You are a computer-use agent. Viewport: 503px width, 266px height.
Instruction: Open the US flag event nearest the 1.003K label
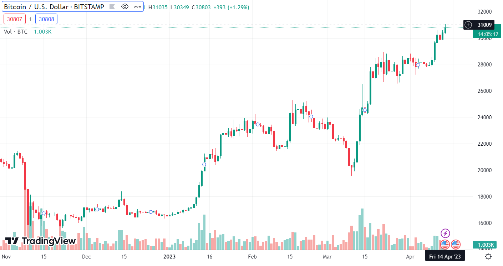click(456, 245)
